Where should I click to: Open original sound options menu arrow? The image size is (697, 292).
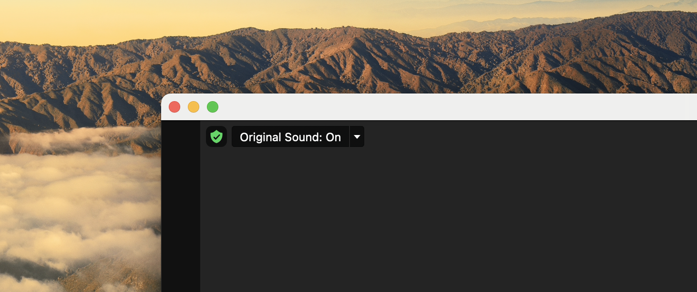pyautogui.click(x=357, y=137)
